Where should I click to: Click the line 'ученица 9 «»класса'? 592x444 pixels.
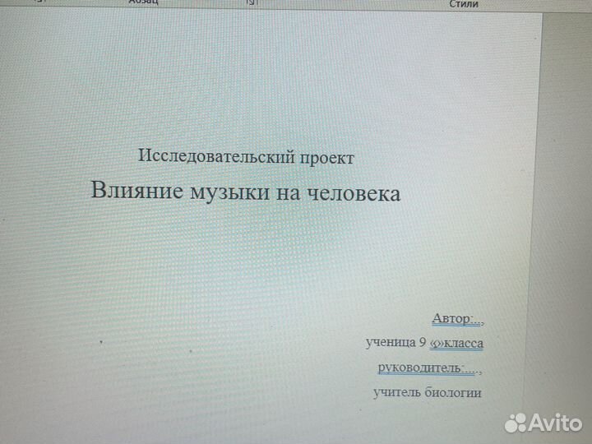click(x=424, y=343)
